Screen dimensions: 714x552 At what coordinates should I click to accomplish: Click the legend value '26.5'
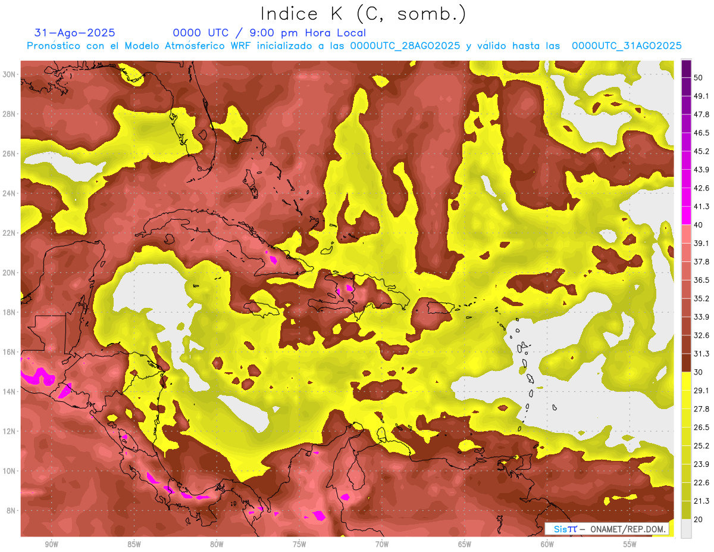pos(702,427)
